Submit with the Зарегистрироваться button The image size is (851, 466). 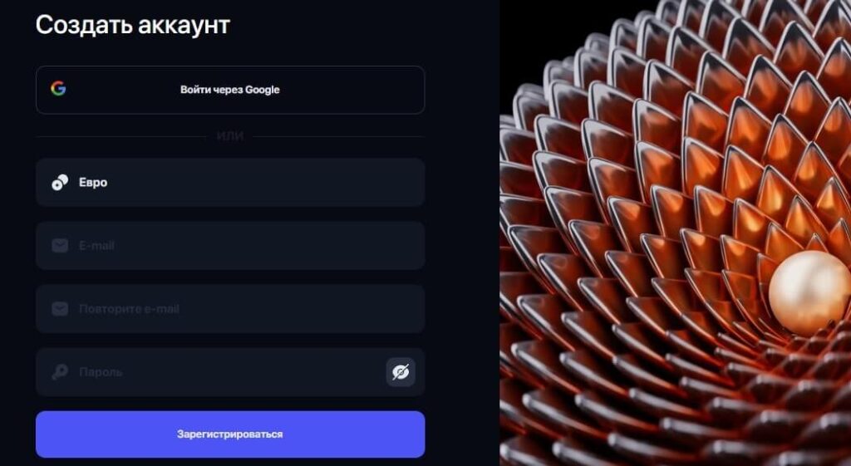[230, 434]
